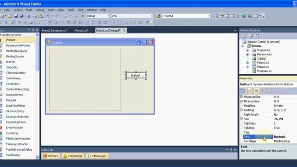
Task: Switch Properties grid to Categorized view
Action: (x=243, y=91)
